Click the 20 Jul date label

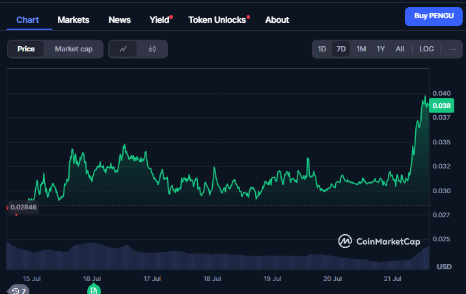tap(333, 279)
